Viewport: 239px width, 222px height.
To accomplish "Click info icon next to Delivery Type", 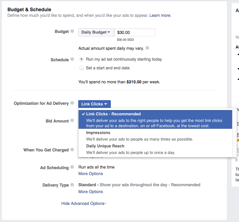I will click(72, 185).
